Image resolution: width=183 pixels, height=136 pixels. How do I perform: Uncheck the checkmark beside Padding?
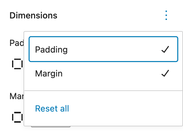click(x=165, y=50)
